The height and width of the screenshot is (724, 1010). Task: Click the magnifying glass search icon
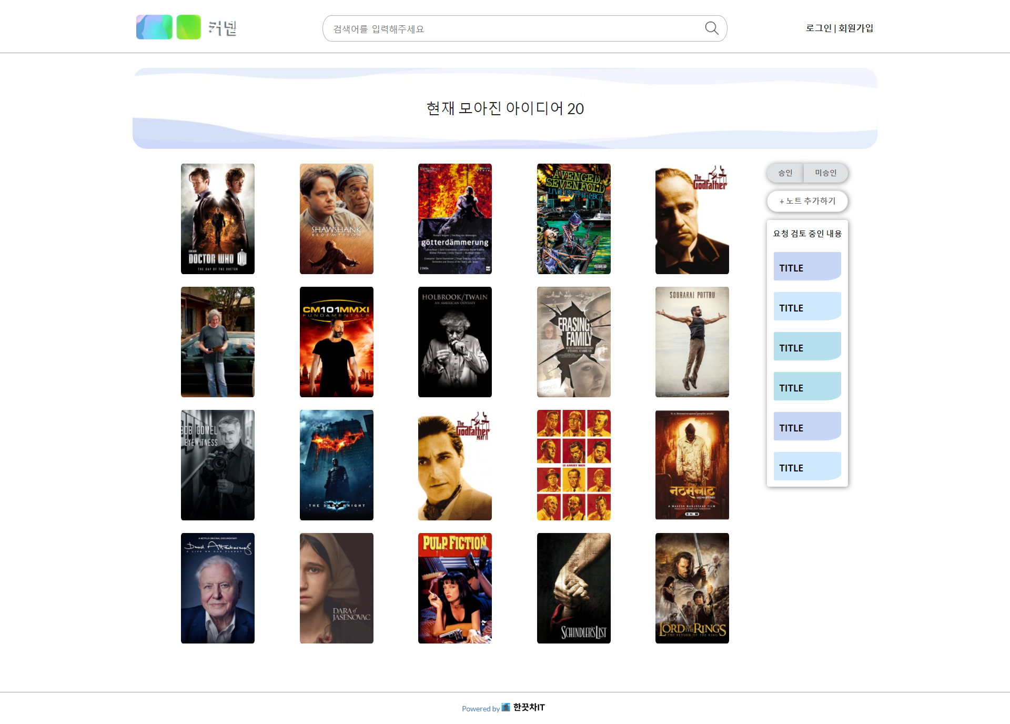pos(711,28)
